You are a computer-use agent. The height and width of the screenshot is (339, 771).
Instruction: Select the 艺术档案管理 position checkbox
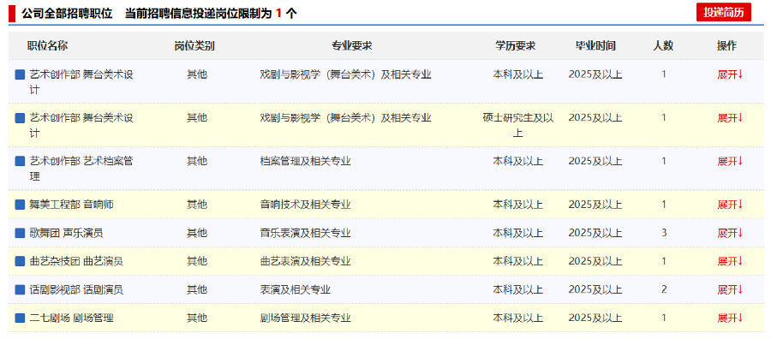(20, 161)
